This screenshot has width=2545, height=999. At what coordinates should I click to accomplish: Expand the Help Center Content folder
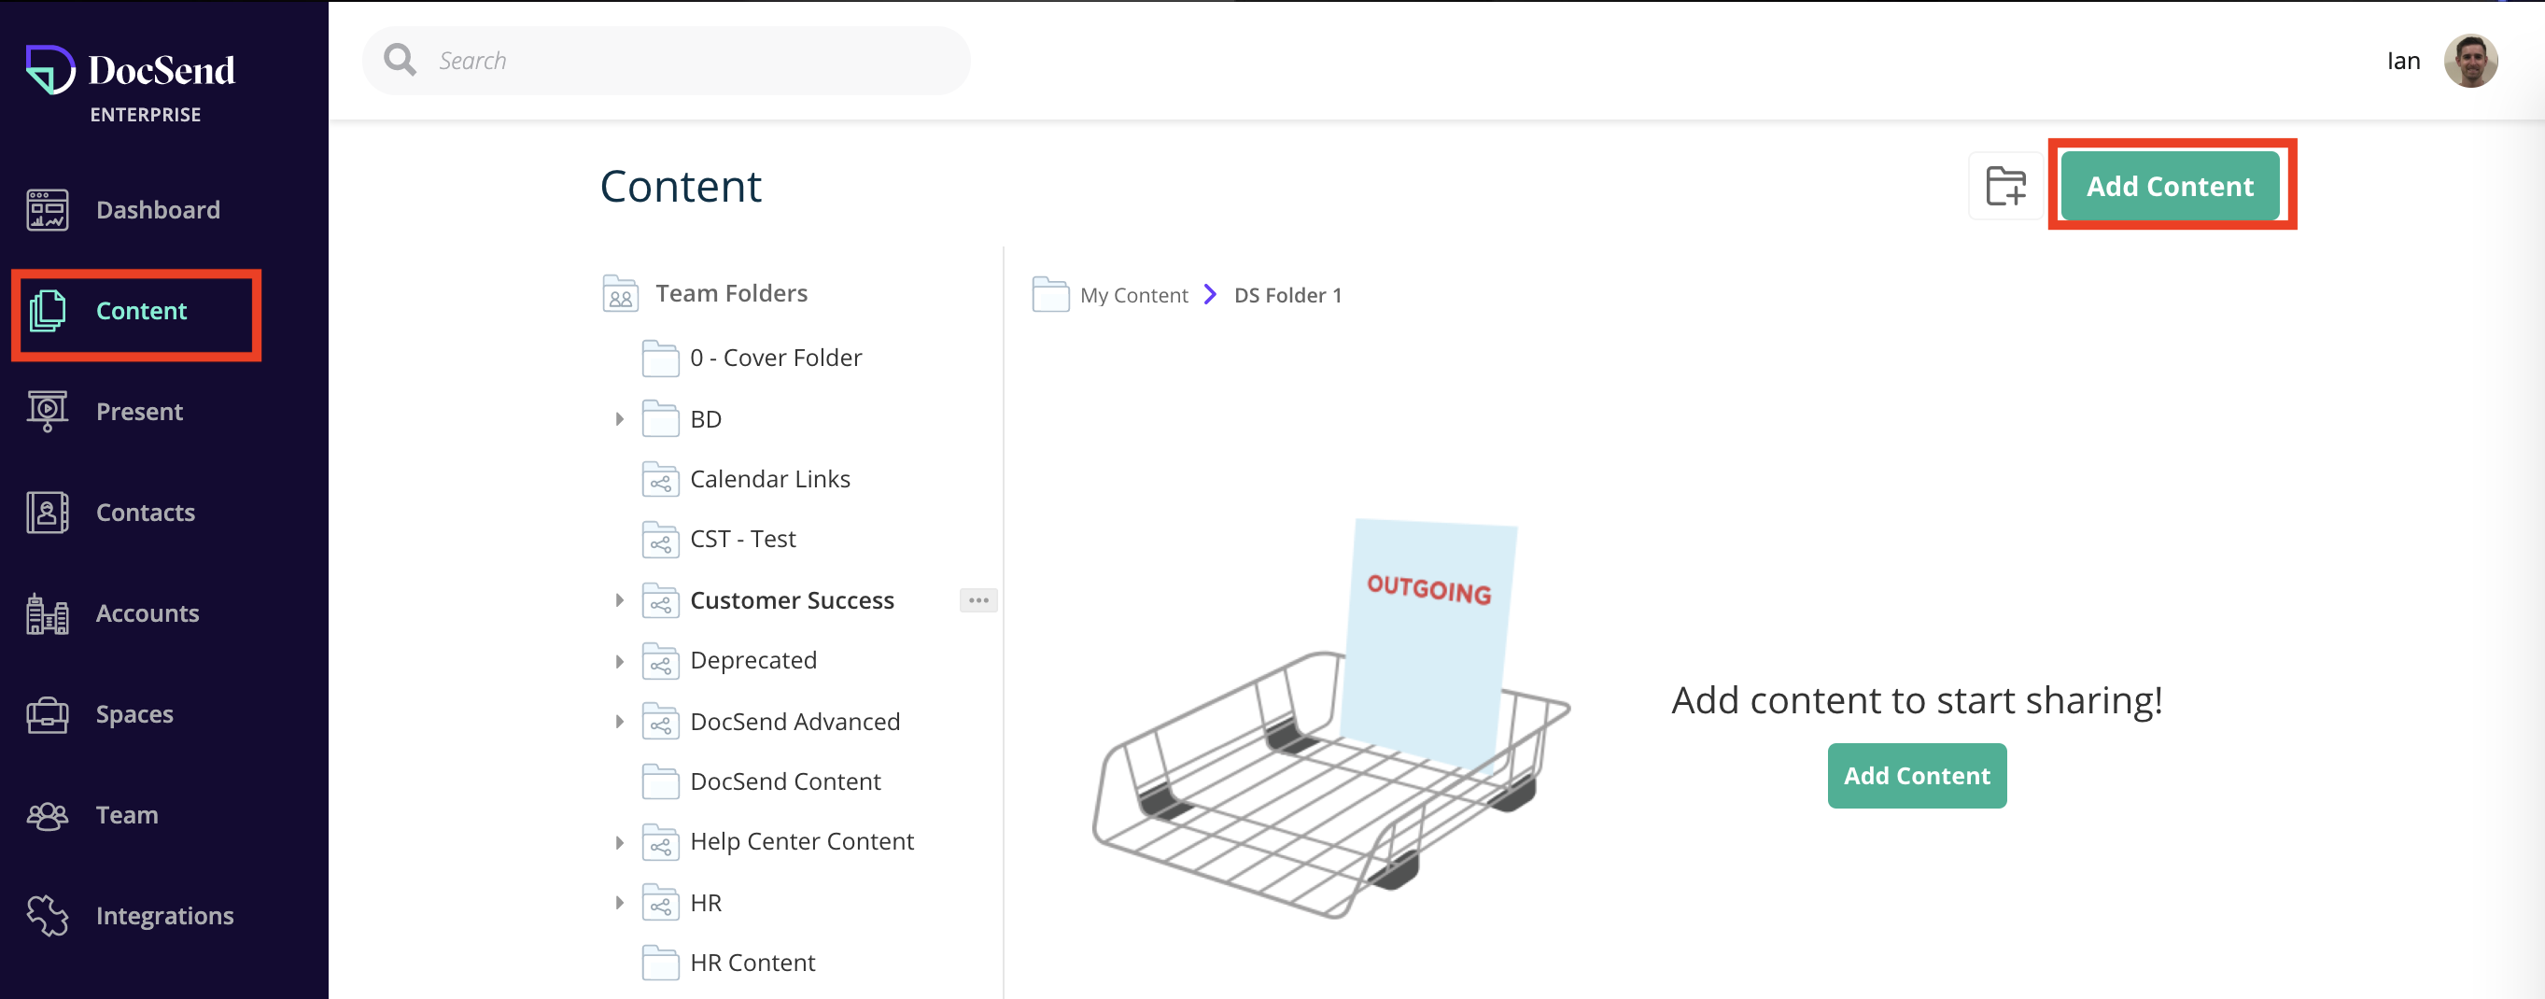620,842
